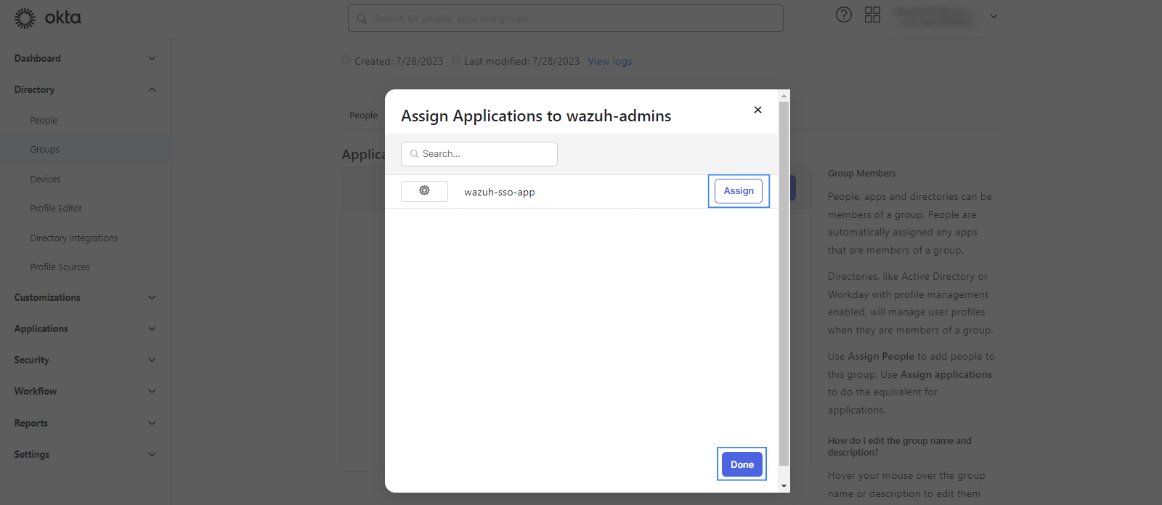Open Profile Editor in sidebar
The height and width of the screenshot is (505, 1162).
(x=56, y=209)
